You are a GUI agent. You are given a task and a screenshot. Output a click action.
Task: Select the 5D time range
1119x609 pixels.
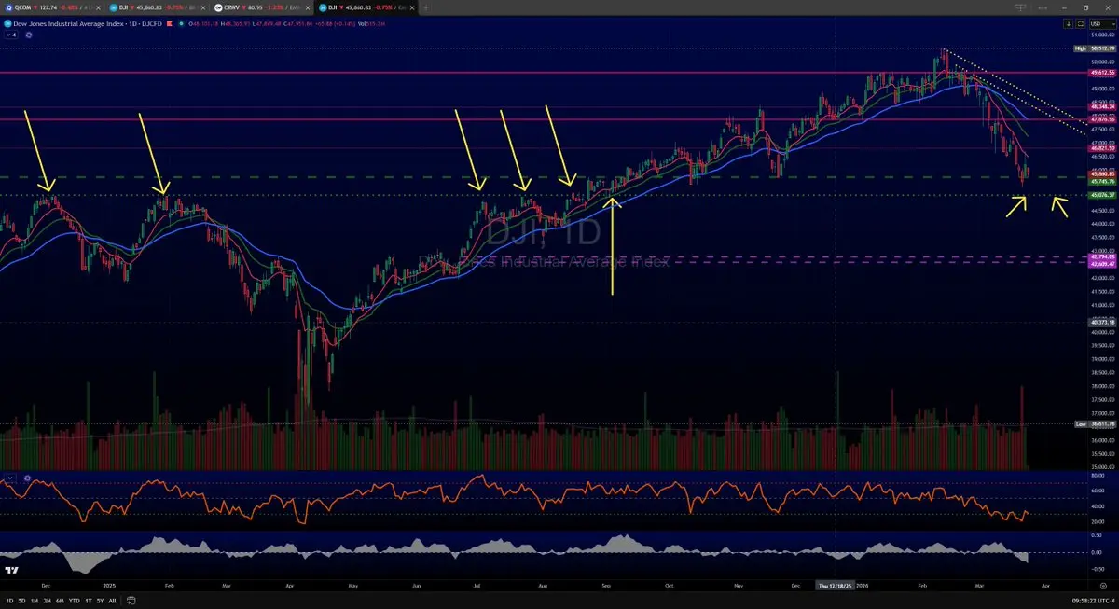tap(21, 601)
